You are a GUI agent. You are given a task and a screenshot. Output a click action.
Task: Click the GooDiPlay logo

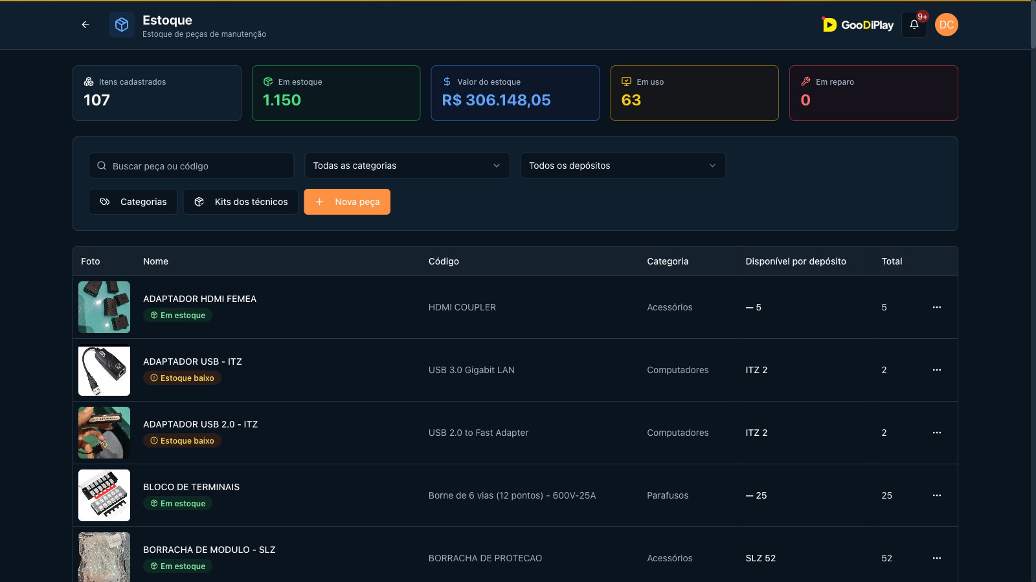pyautogui.click(x=858, y=25)
